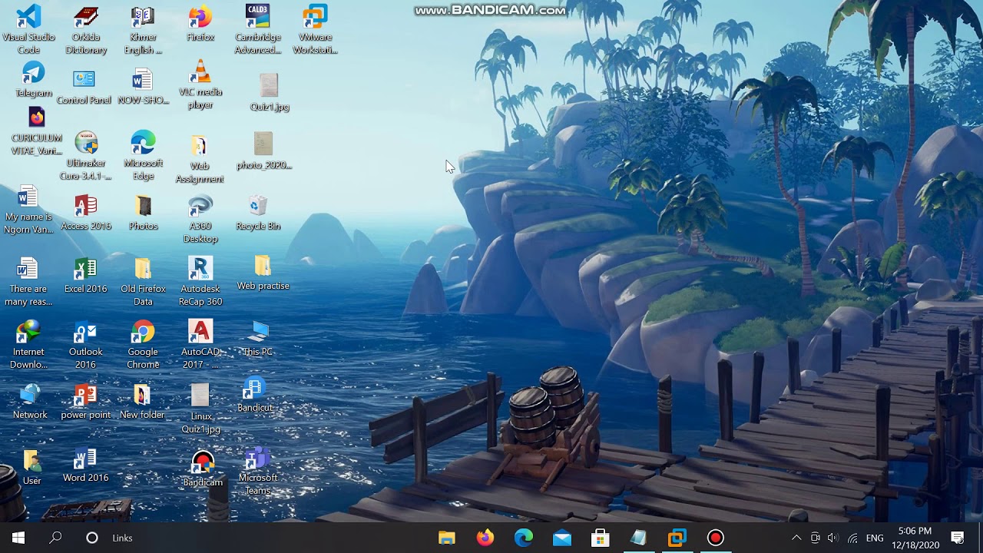The image size is (983, 553).
Task: Open the Old Firefox Data folder
Action: pyautogui.click(x=143, y=282)
